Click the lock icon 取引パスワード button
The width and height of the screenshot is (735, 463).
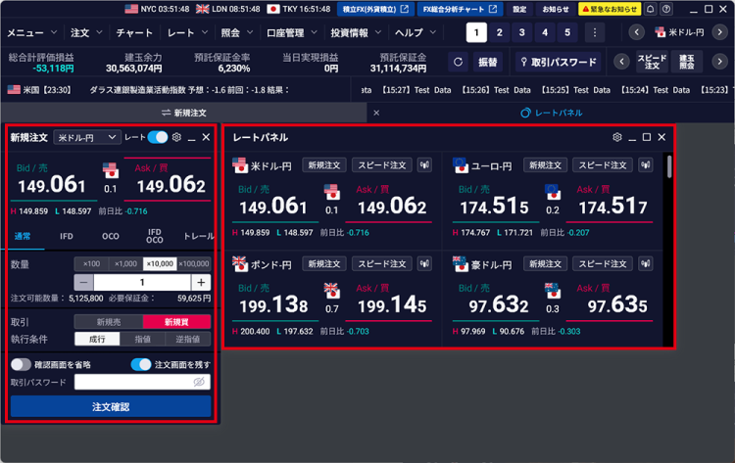(x=556, y=62)
